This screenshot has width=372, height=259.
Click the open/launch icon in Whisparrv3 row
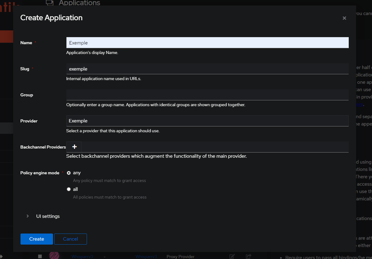coord(248,256)
